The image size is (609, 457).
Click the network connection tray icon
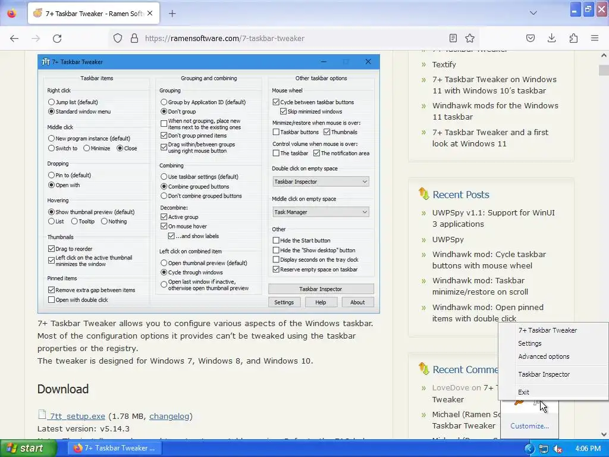click(544, 449)
